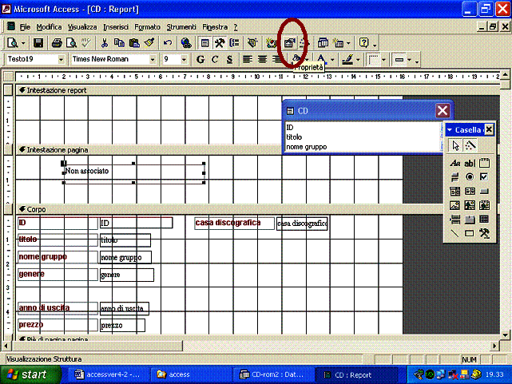The width and height of the screenshot is (512, 384).
Task: Apply fill color paint bucket
Action: [x=296, y=59]
